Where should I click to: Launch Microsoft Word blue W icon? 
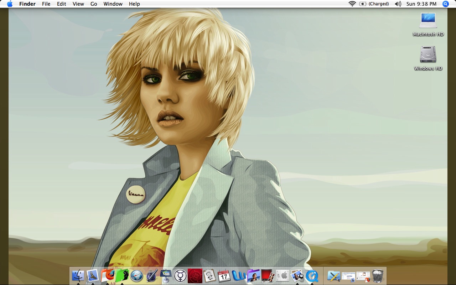(x=239, y=276)
